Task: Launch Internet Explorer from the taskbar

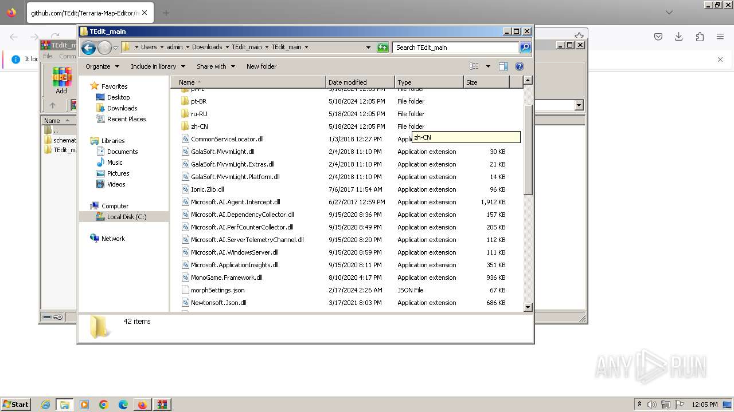Action: [x=45, y=405]
